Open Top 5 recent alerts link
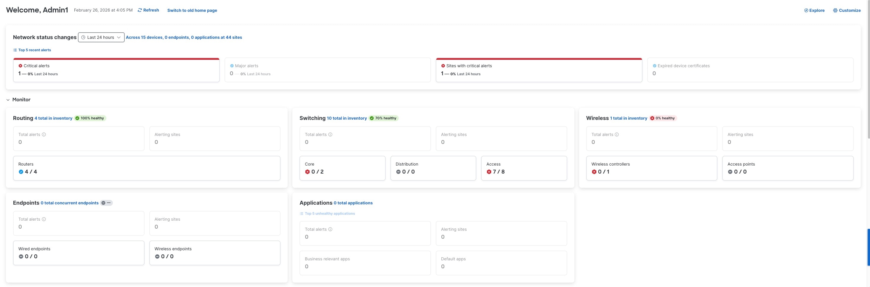 34,50
